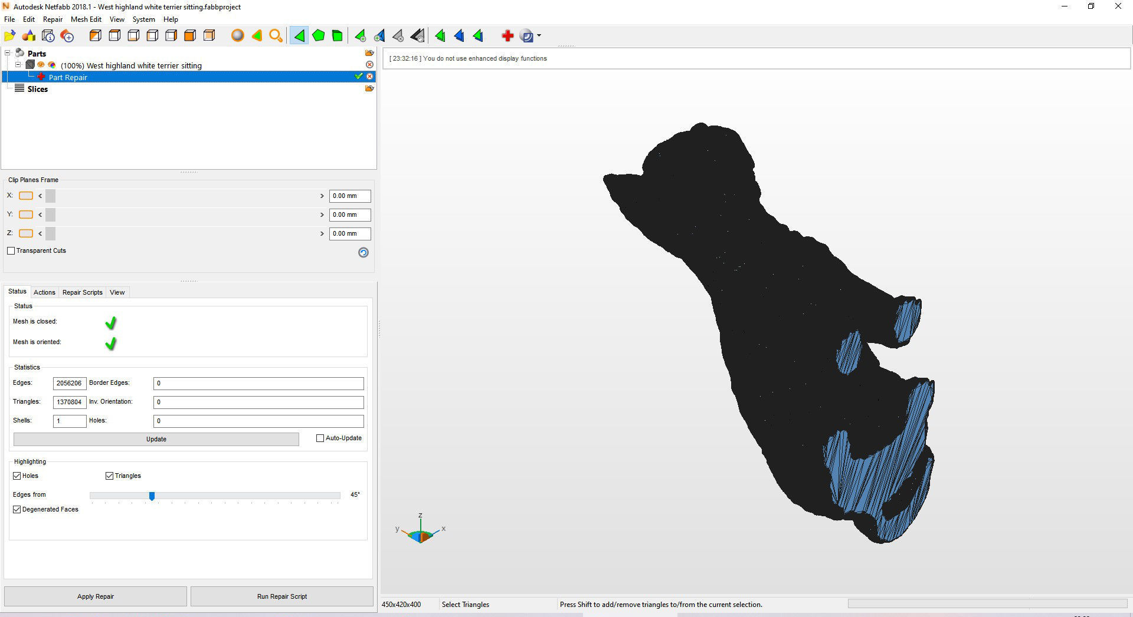
Task: Click the Z clip plane value field
Action: pos(350,234)
